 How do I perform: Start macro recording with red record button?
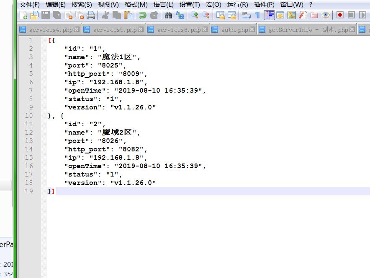pyautogui.click(x=340, y=16)
